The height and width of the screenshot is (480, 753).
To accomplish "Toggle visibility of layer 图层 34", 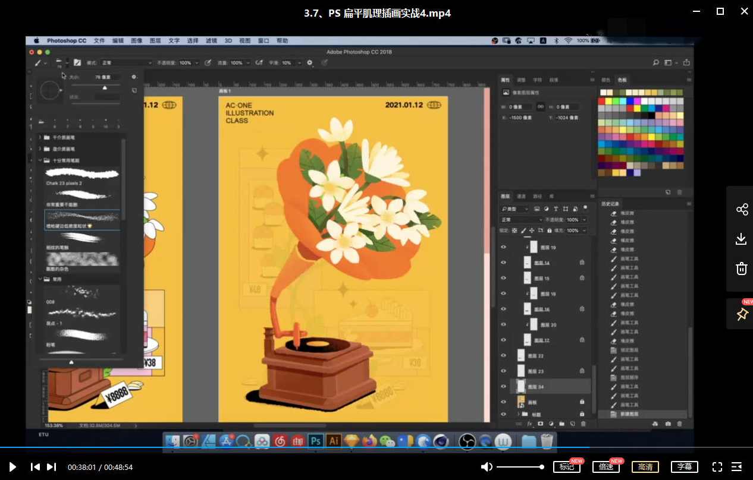I will coord(504,387).
